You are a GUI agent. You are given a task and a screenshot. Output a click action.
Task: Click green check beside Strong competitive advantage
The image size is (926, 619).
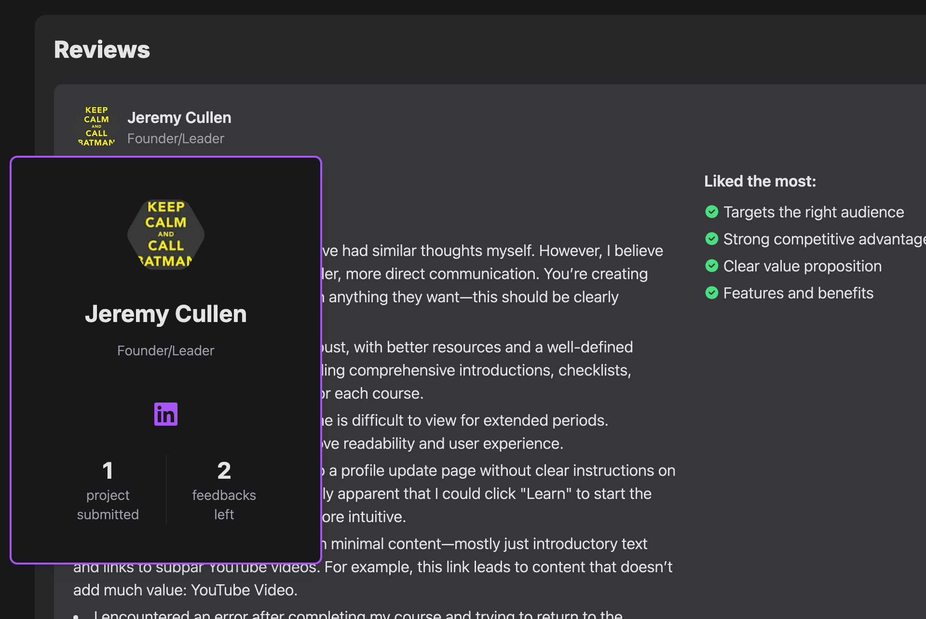[711, 239]
